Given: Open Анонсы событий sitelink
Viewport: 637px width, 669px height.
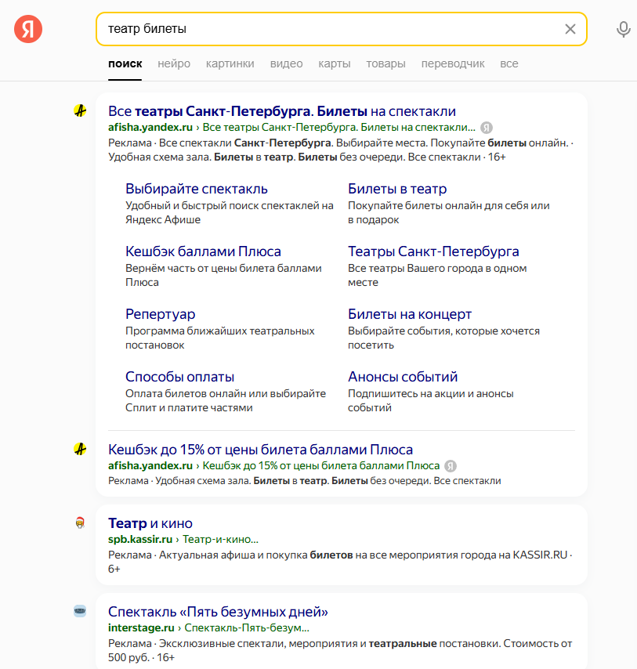Looking at the screenshot, I should point(403,377).
